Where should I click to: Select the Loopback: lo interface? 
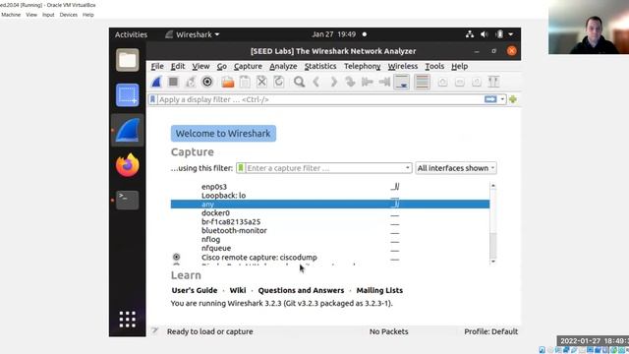pos(330,196)
